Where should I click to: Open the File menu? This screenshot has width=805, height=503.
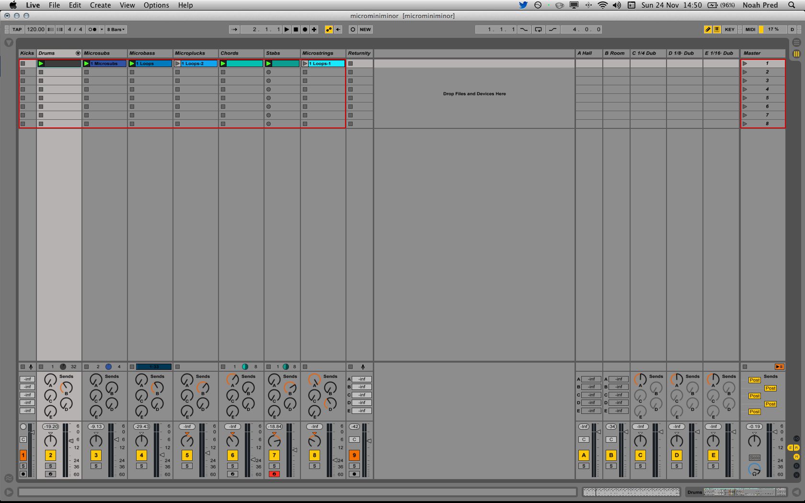point(54,5)
